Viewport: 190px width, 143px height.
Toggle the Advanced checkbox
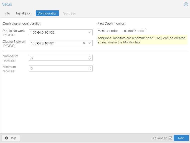pos(170,138)
